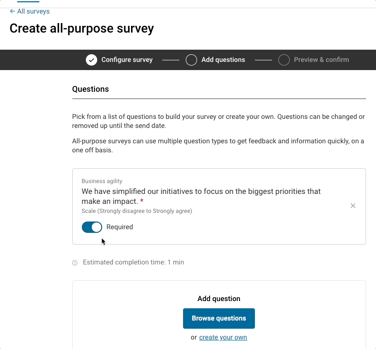Viewport: 376px width, 349px height.
Task: Click the Questions section heading
Action: click(90, 89)
